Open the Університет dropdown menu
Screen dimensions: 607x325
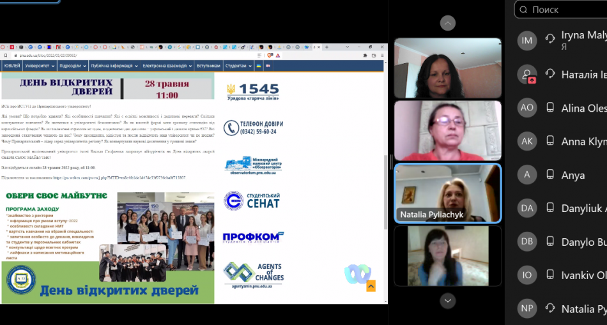pyautogui.click(x=40, y=66)
